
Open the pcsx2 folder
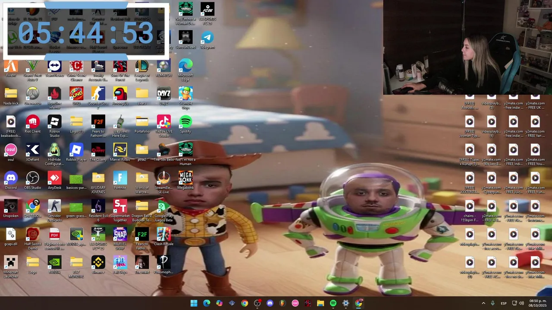point(142,153)
